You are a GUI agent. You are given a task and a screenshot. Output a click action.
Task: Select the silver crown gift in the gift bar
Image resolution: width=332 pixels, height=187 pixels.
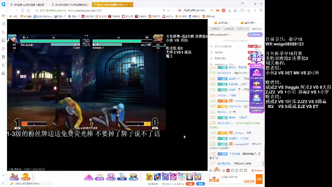(x=100, y=177)
